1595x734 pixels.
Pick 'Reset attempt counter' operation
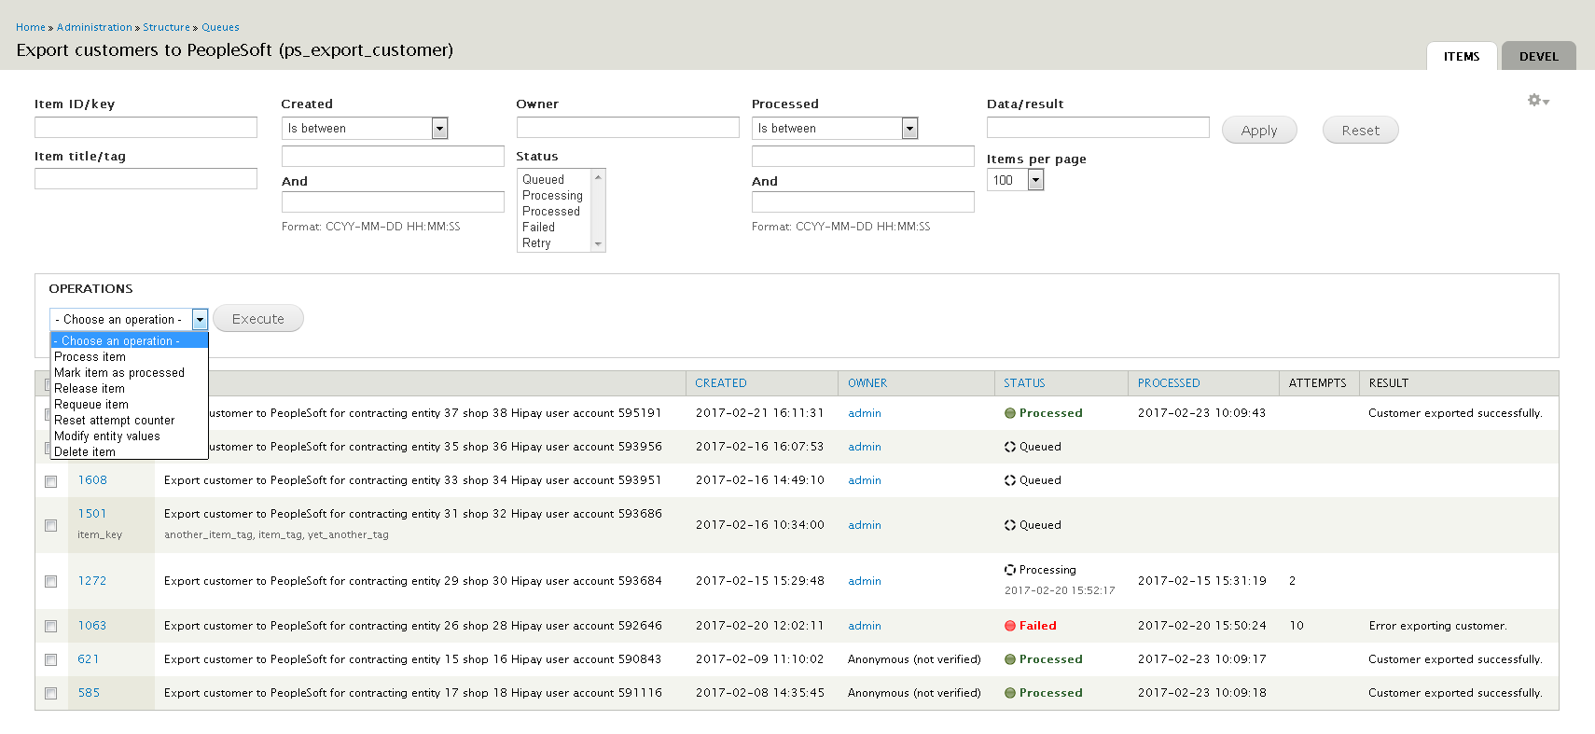tap(129, 421)
